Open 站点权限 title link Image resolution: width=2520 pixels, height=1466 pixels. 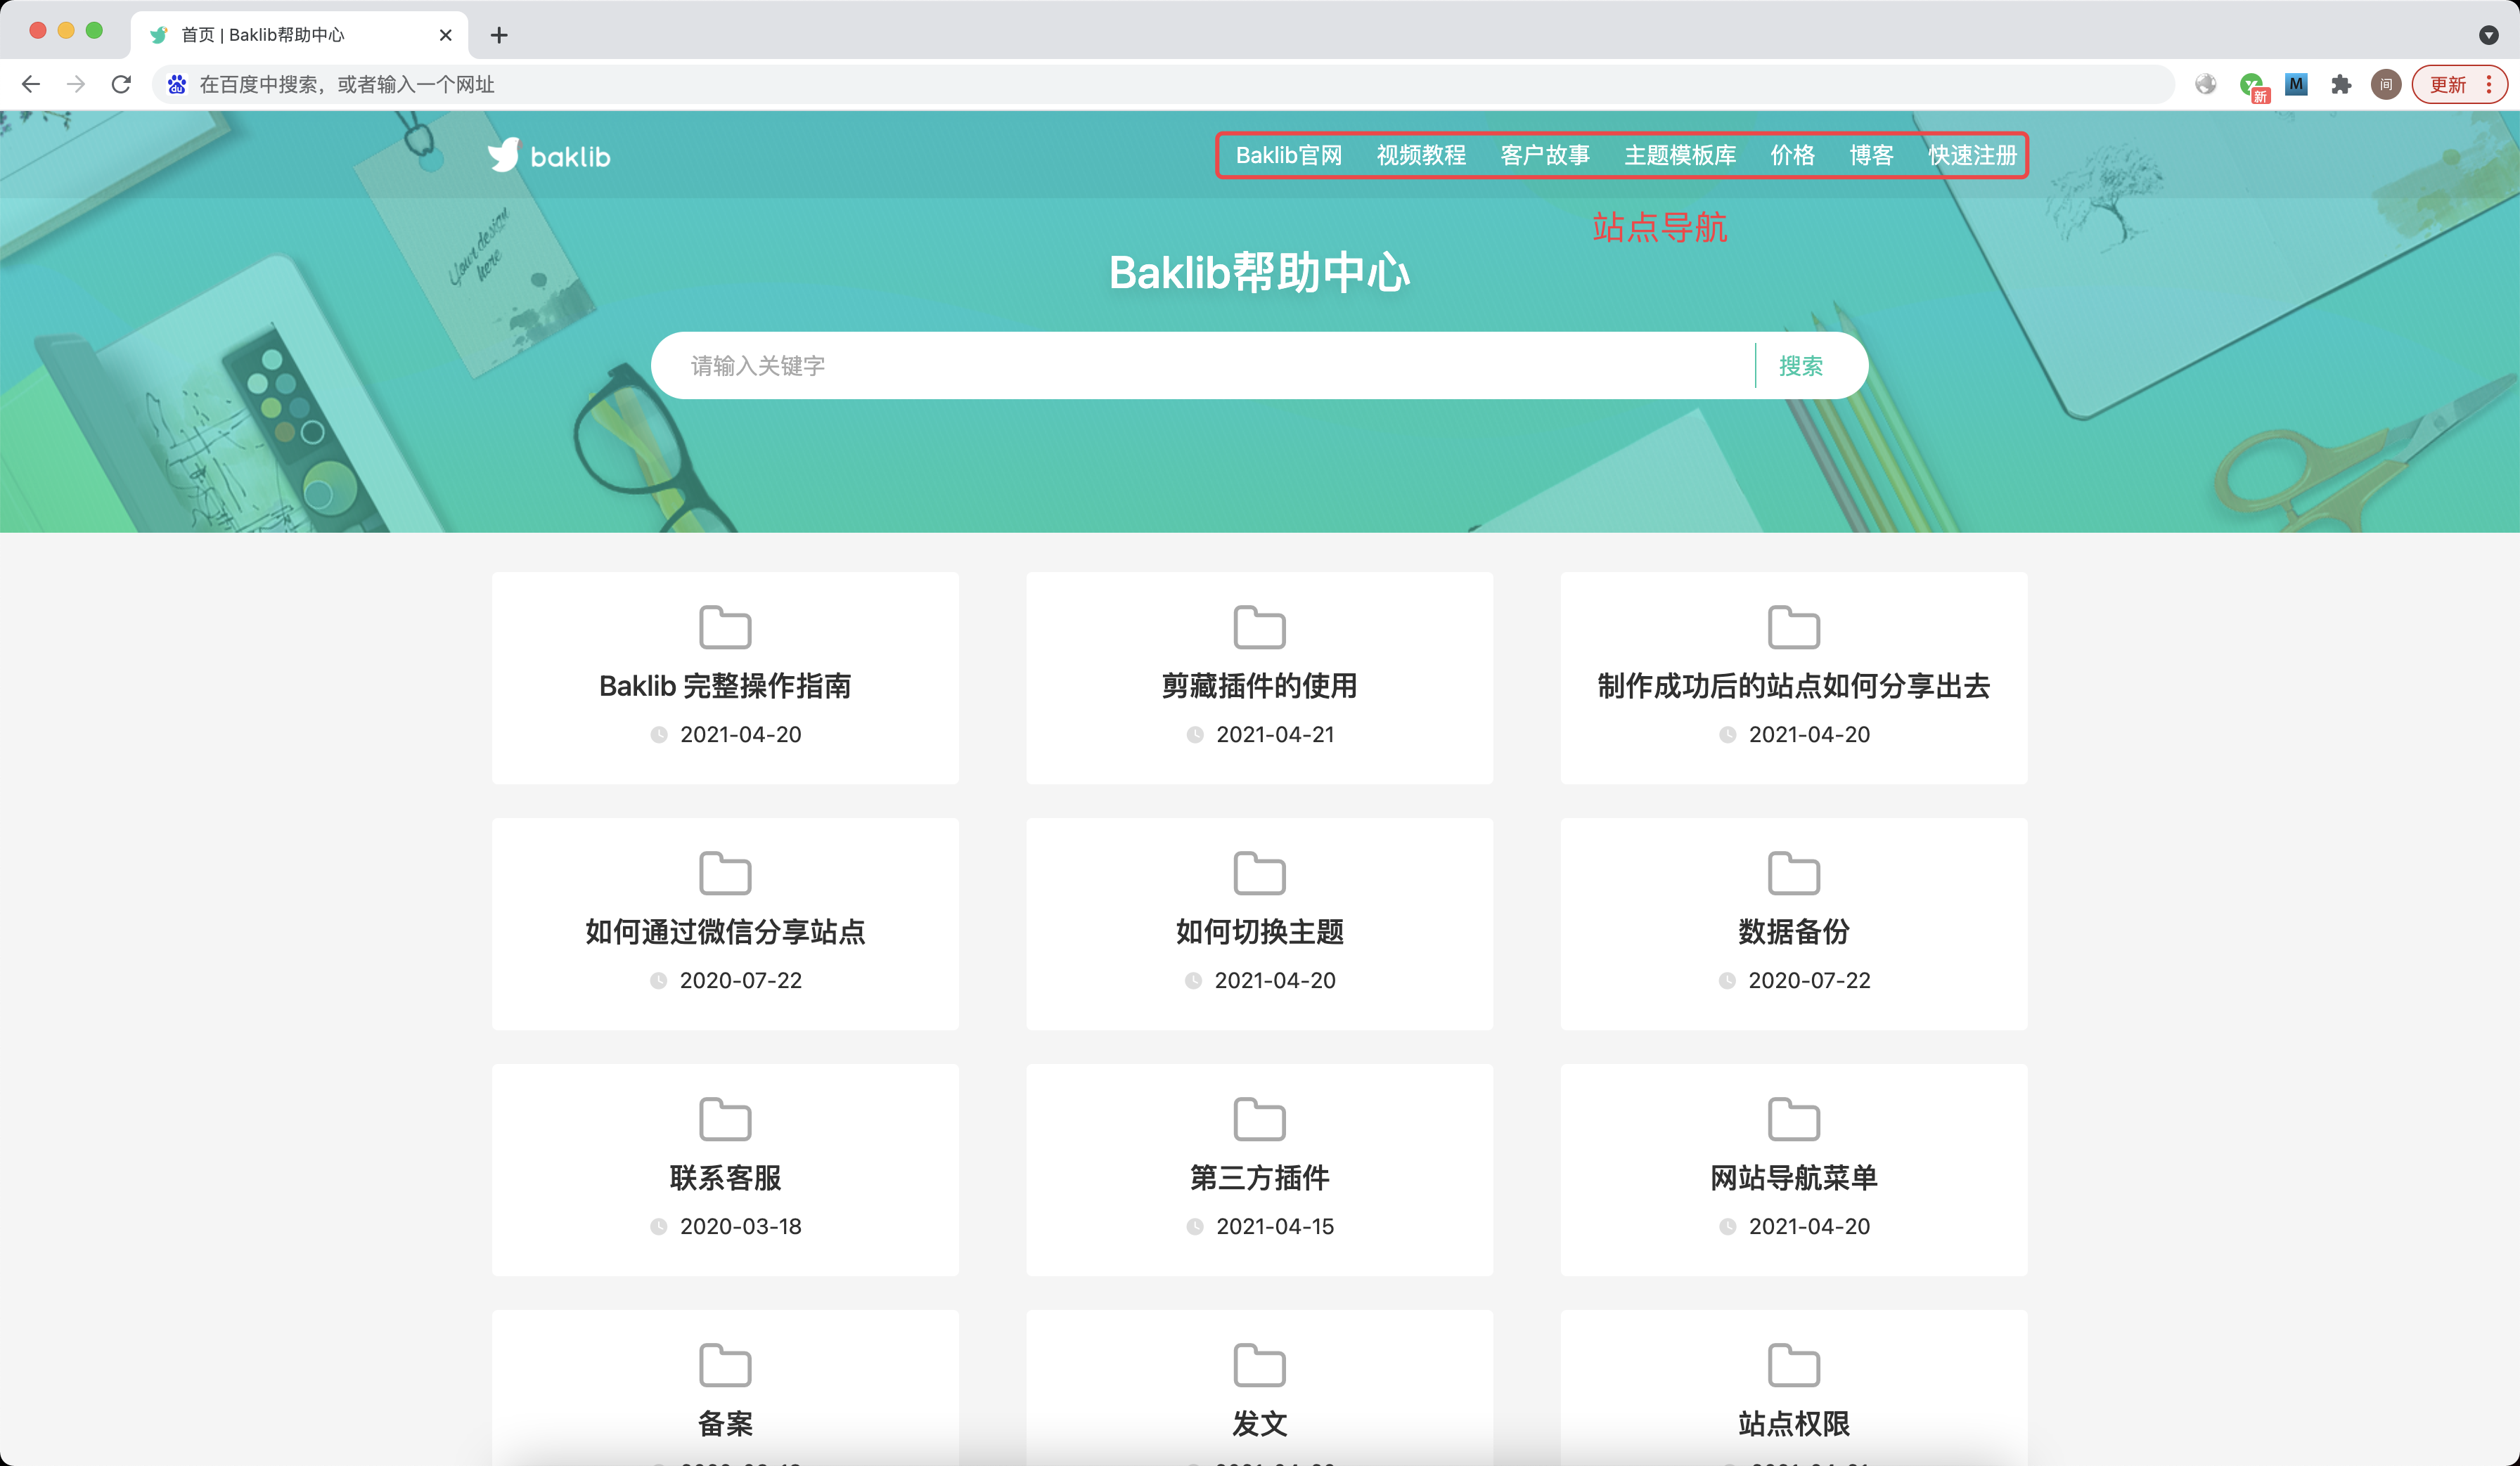[1794, 1423]
